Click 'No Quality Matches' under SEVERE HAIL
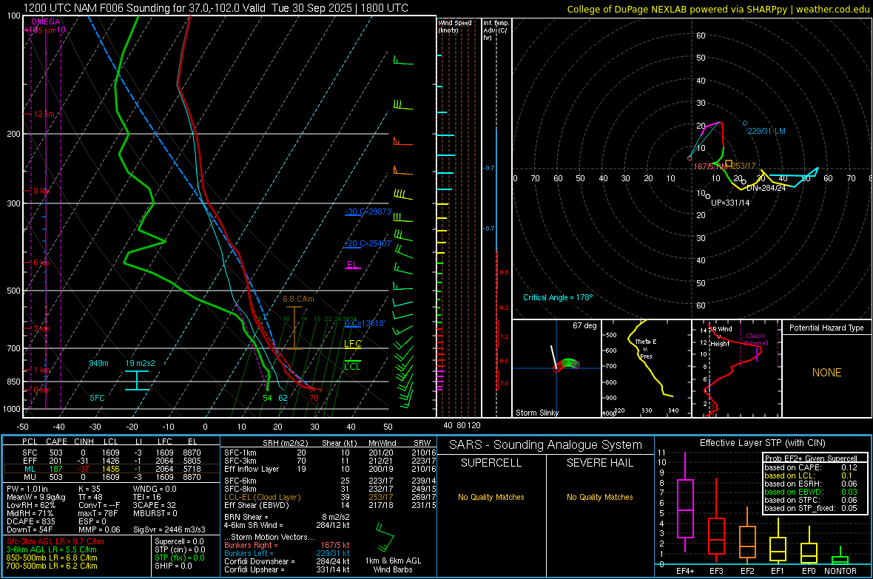 [x=599, y=497]
